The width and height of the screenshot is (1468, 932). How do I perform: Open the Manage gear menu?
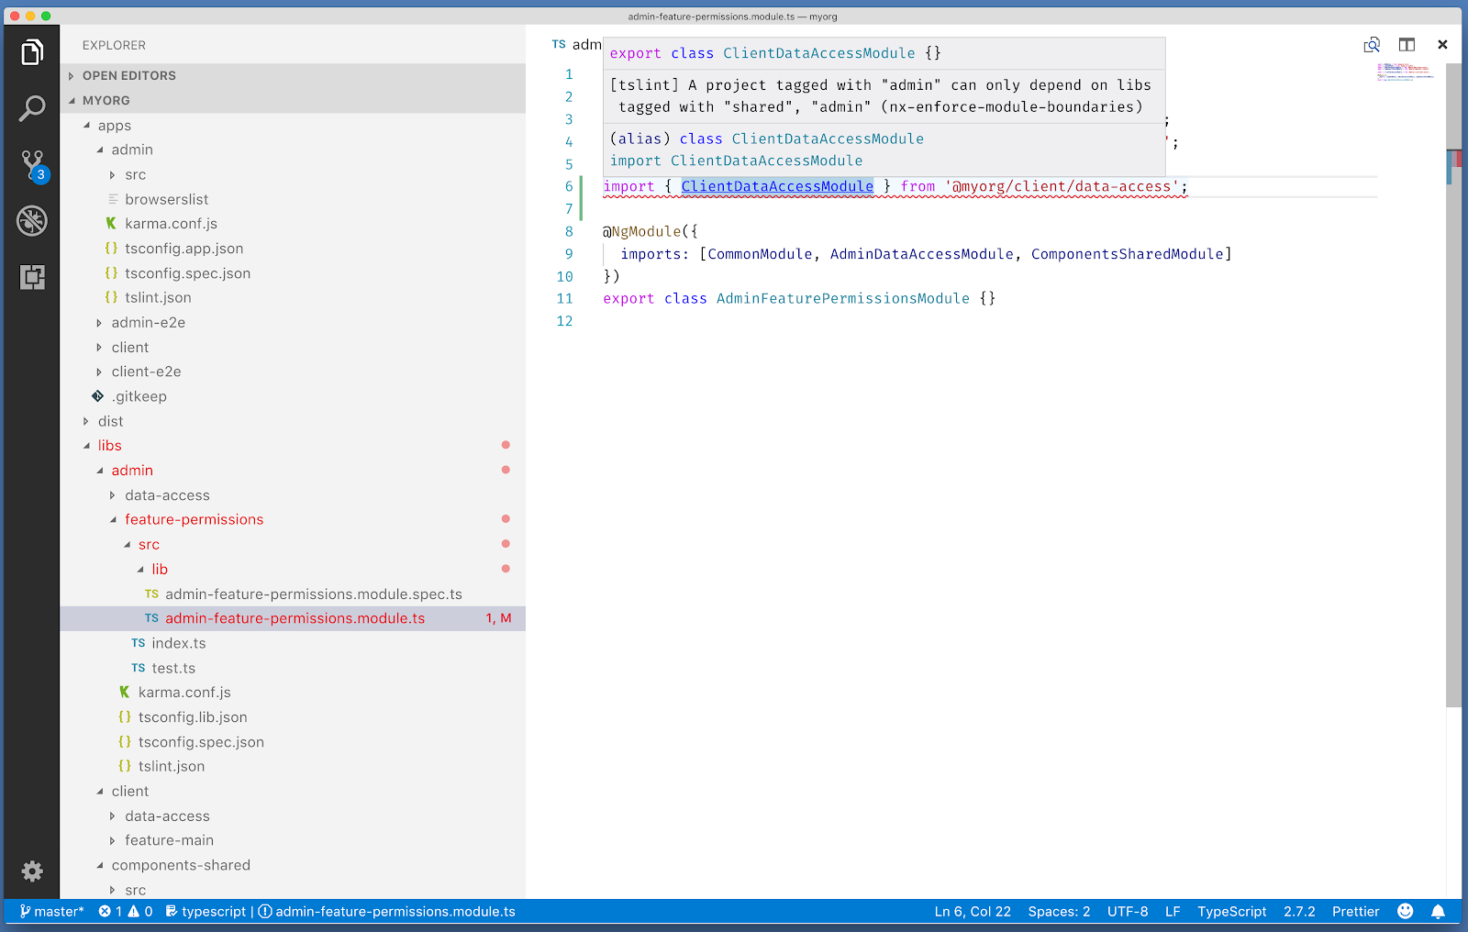click(32, 871)
